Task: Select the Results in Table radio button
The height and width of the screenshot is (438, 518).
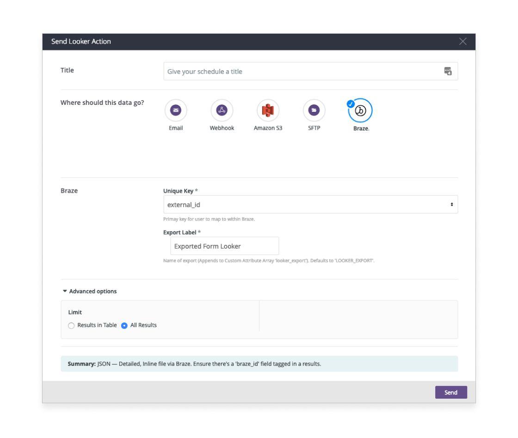Action: 71,325
